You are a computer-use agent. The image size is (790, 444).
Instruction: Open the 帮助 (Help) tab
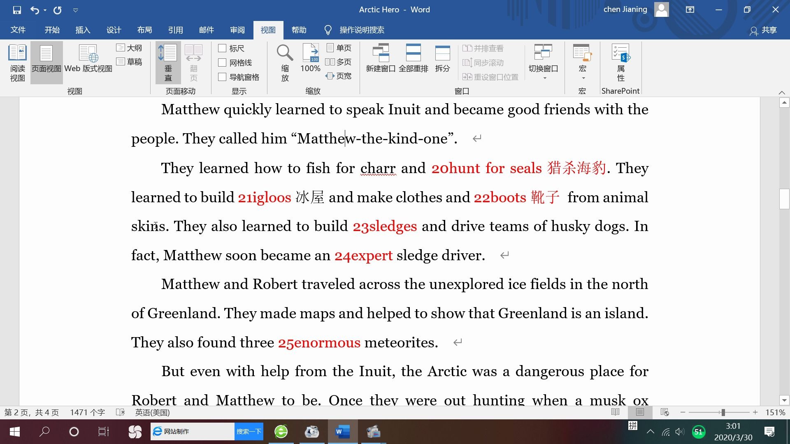(299, 30)
